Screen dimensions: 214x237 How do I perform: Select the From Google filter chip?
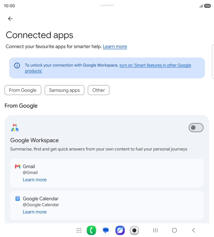[23, 90]
